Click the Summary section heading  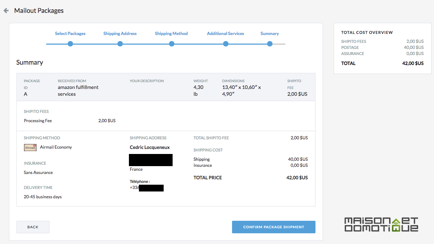[x=30, y=63]
